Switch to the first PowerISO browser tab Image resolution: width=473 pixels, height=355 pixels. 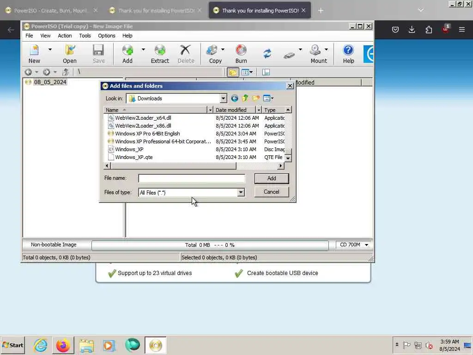(x=51, y=11)
